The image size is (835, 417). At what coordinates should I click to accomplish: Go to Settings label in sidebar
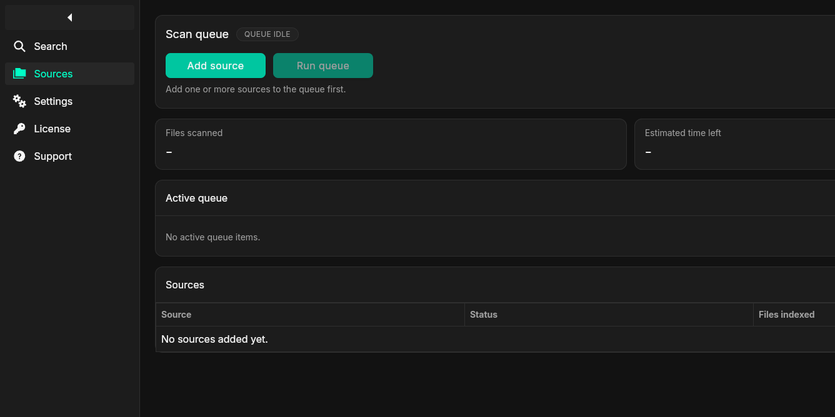tap(53, 101)
